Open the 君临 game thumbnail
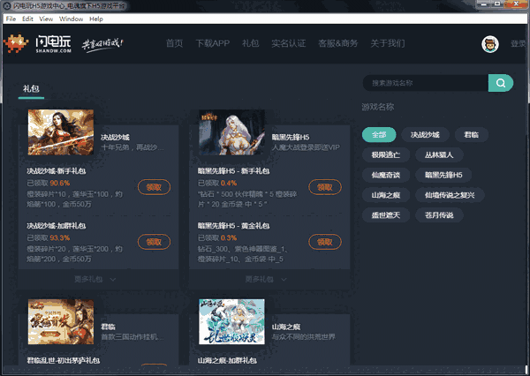530x376 pixels. coord(61,321)
